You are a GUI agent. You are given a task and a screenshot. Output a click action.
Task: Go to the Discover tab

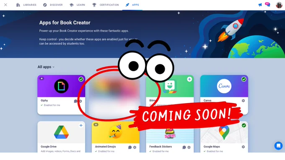pos(53,5)
